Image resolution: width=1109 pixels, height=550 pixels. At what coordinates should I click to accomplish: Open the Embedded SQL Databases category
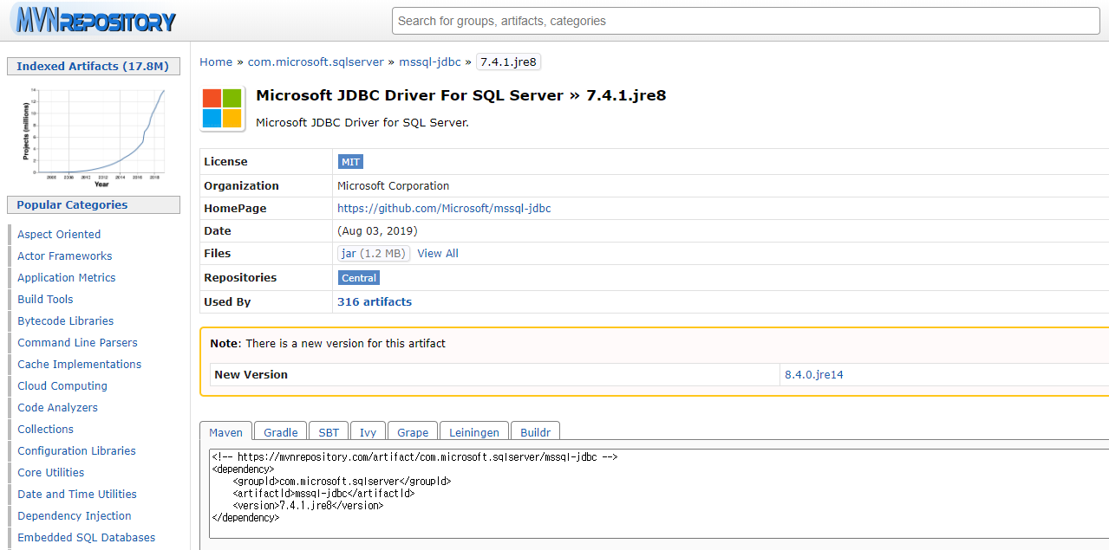click(x=87, y=538)
